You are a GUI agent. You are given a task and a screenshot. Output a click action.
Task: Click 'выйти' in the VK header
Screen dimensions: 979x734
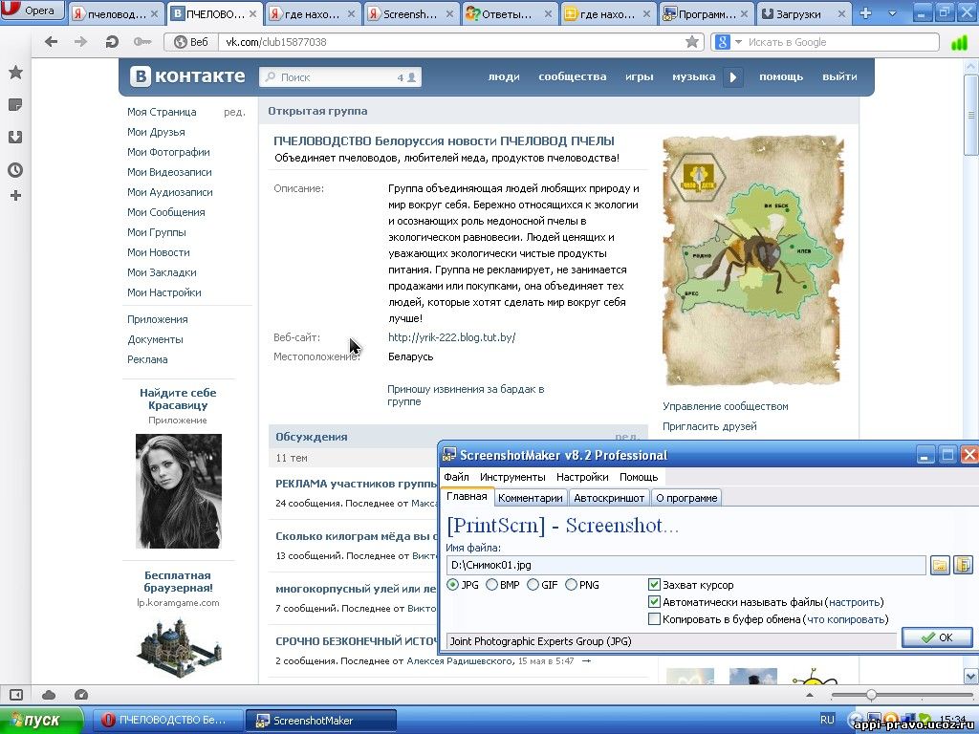(839, 76)
